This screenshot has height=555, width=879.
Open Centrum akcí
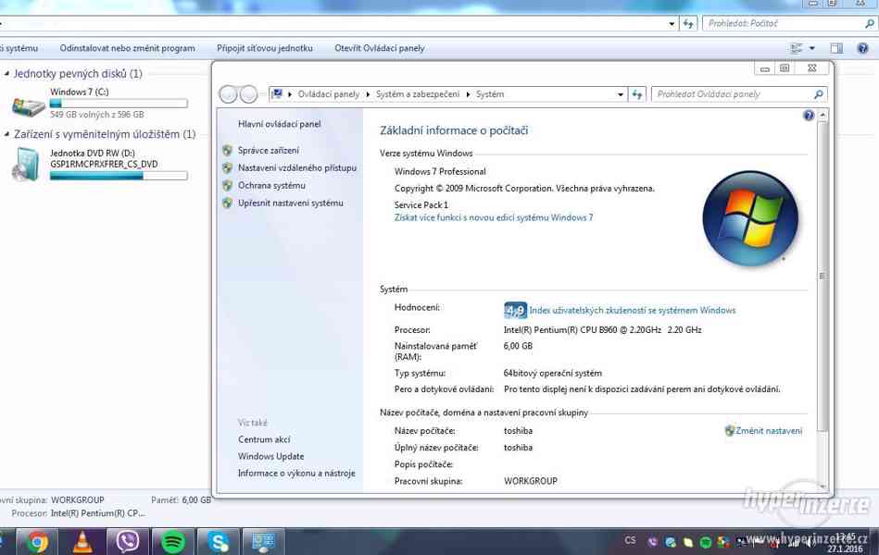click(264, 439)
